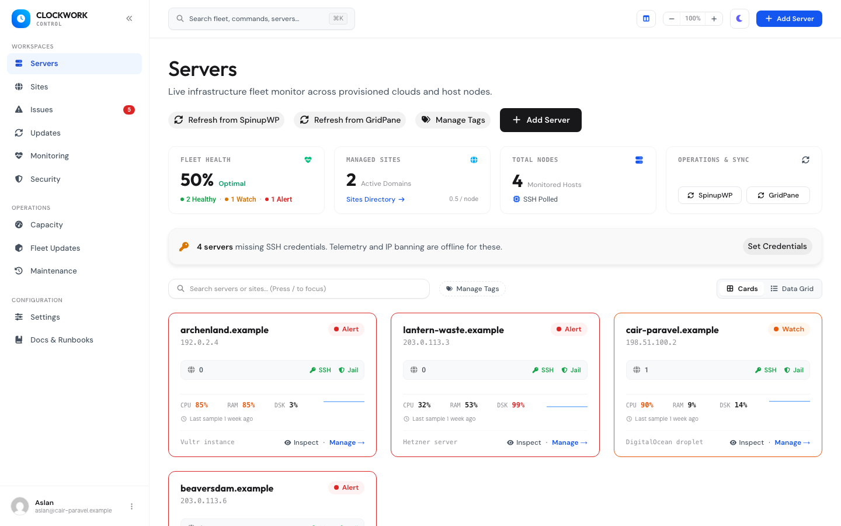Click the Manage Tags button beside Refresh from GridPane
This screenshot has height=526, width=841.
click(453, 120)
